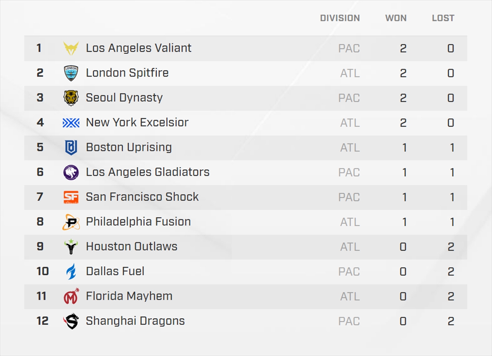Click the Dallas Fuel flame logo
Image resolution: width=492 pixels, height=356 pixels.
71,271
